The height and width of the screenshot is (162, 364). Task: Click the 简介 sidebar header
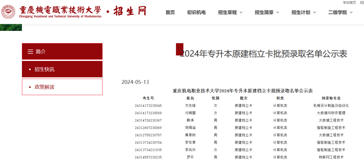[62, 51]
